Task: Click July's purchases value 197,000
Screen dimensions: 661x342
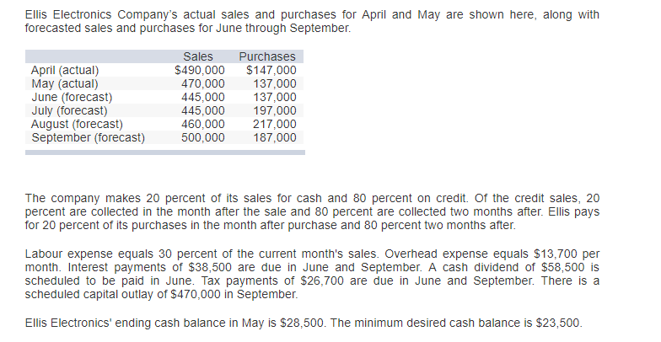Action: (x=275, y=110)
